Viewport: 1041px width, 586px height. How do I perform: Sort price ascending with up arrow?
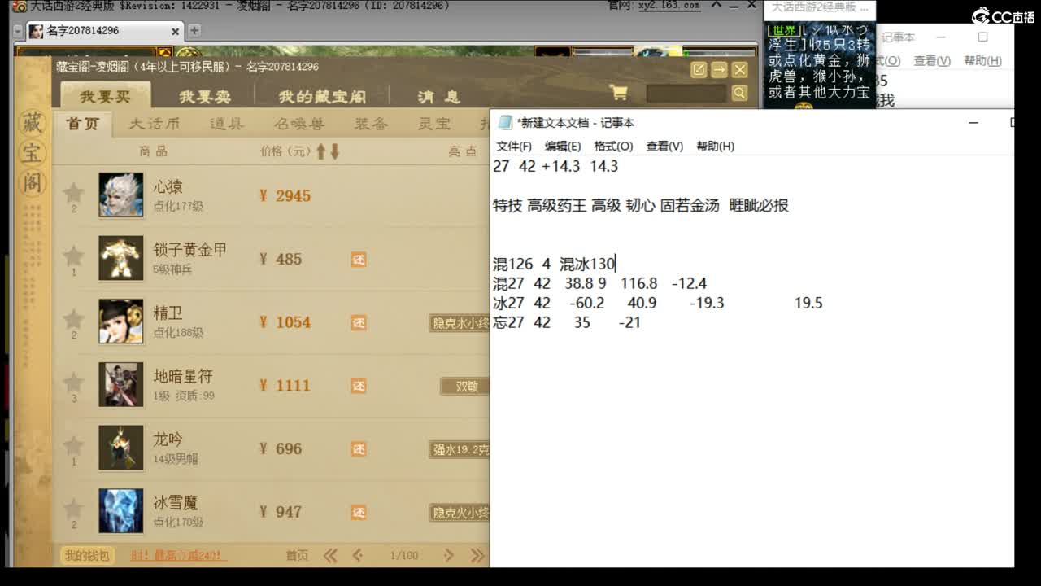pos(321,151)
